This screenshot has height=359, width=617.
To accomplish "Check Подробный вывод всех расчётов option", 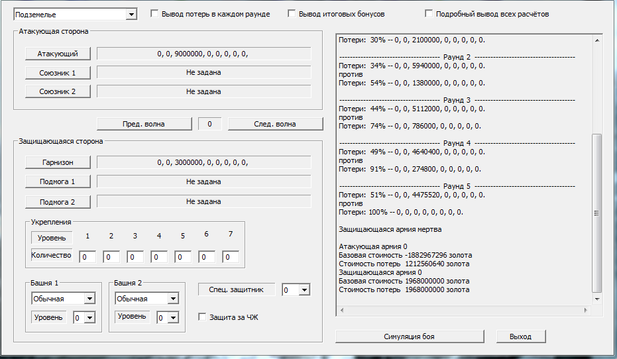I will click(429, 13).
